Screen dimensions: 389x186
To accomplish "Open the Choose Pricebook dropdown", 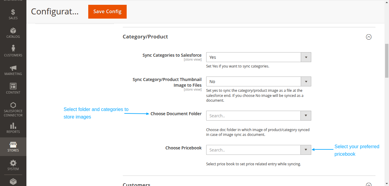I will click(306, 150).
